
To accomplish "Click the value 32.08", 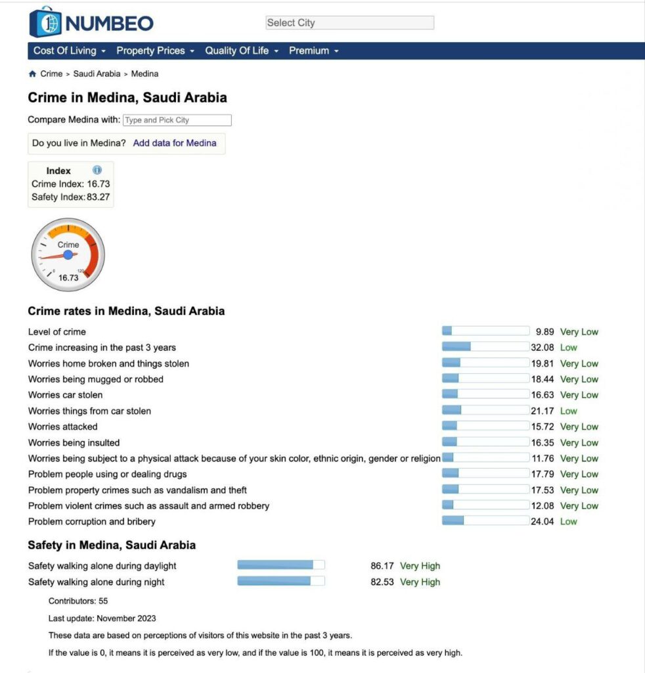I will [x=543, y=347].
